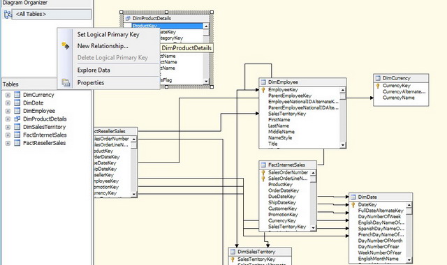Screen dimensions: 447x265
Task: Select FullDateAlternateKey column in DimDate
Action: tap(381, 211)
